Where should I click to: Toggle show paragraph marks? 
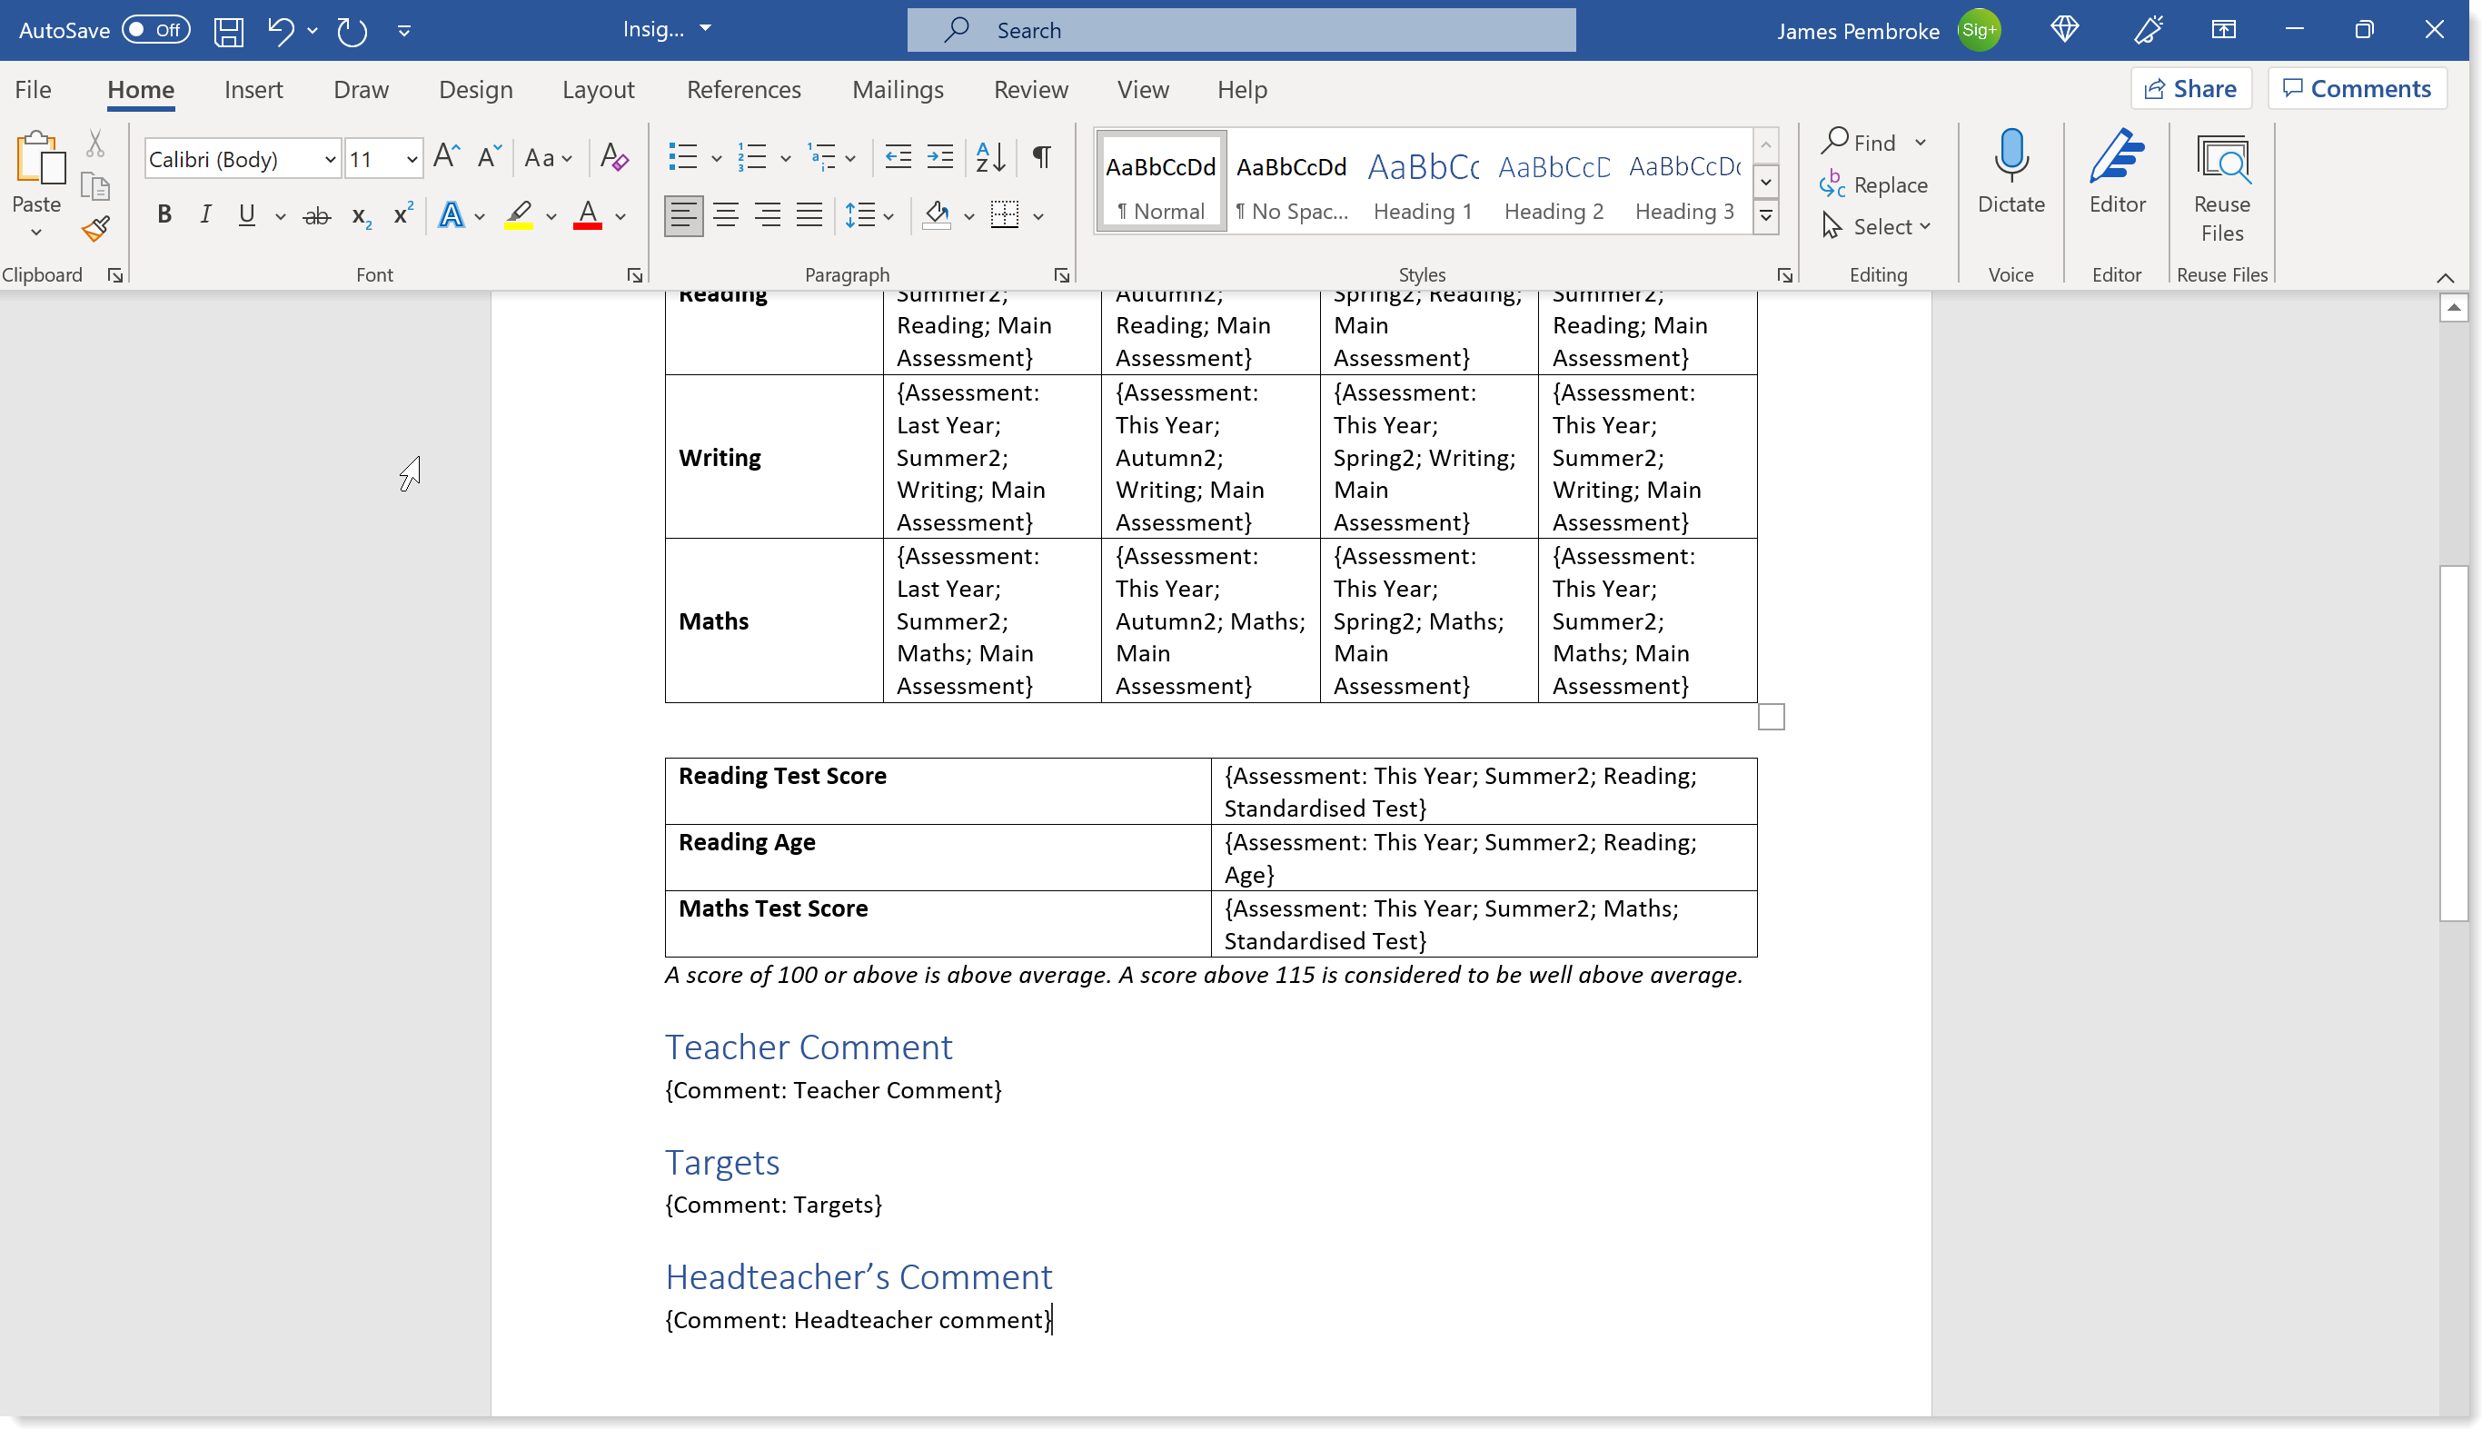pos(1041,157)
